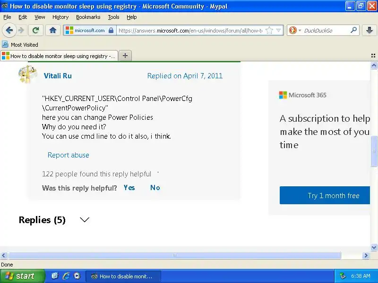The height and width of the screenshot is (283, 378).
Task: Open the Most Visited bookmarks folder
Action: (20, 44)
